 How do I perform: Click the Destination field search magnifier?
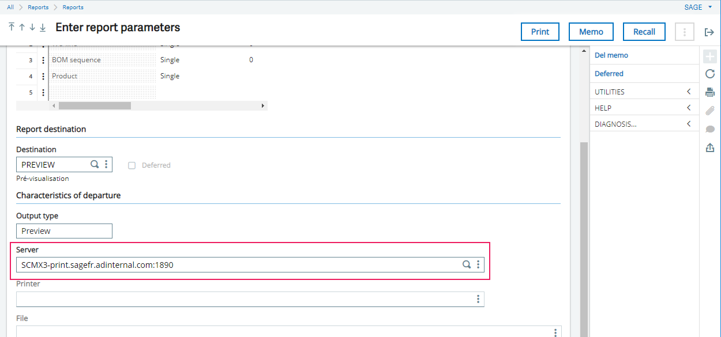(95, 165)
